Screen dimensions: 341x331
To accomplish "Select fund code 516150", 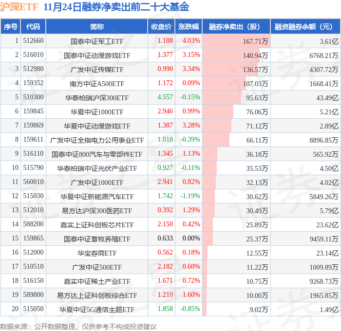I will coord(33,281).
